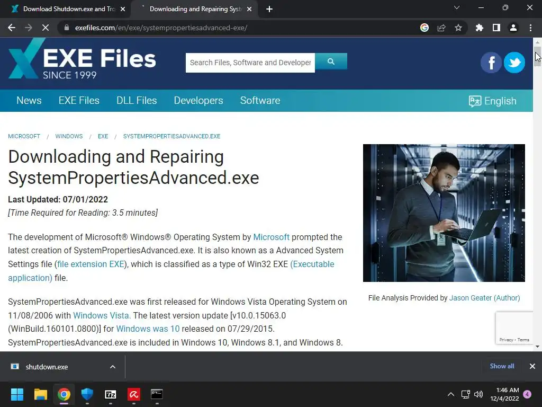
Task: Open the Developers menu item
Action: click(198, 100)
